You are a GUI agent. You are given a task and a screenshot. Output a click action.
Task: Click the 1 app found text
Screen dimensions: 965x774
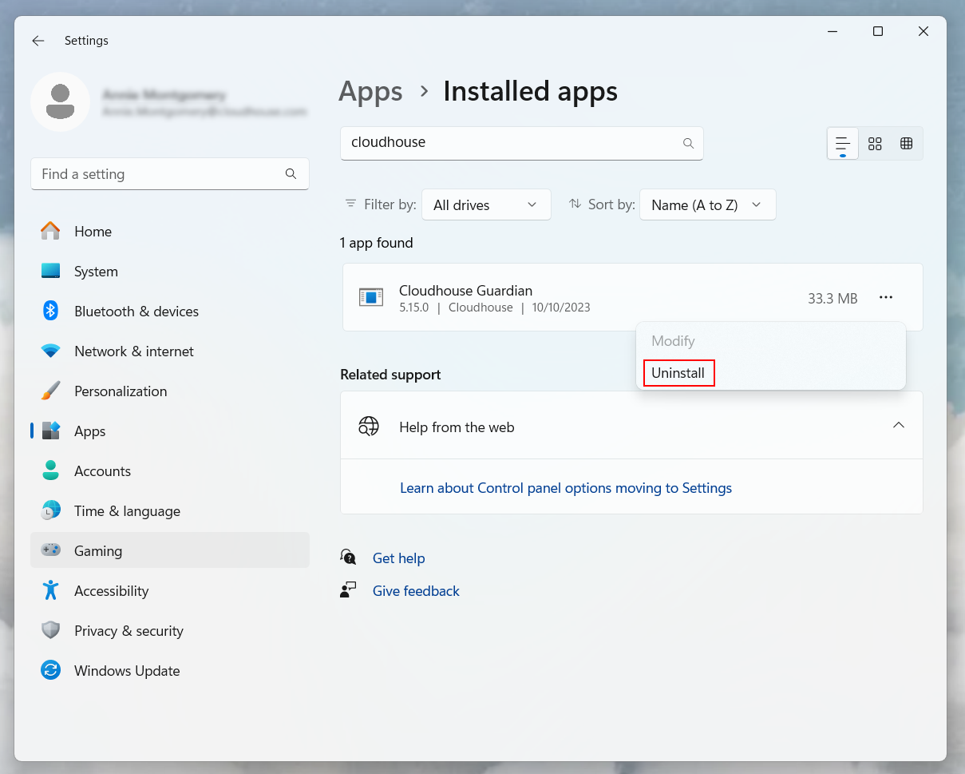[377, 243]
